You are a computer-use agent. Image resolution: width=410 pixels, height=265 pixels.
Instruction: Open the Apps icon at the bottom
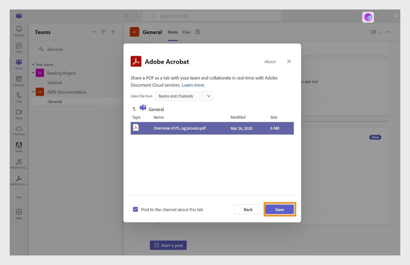[x=18, y=213]
